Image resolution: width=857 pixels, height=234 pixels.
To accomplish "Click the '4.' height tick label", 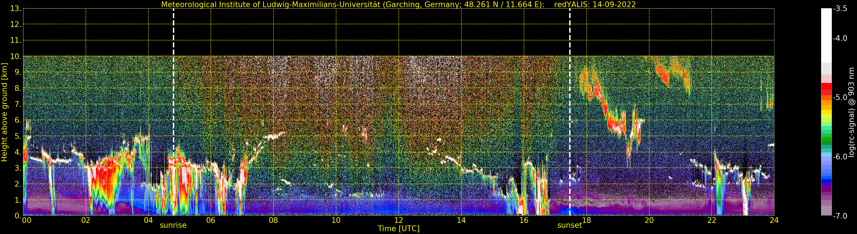I will (18, 152).
